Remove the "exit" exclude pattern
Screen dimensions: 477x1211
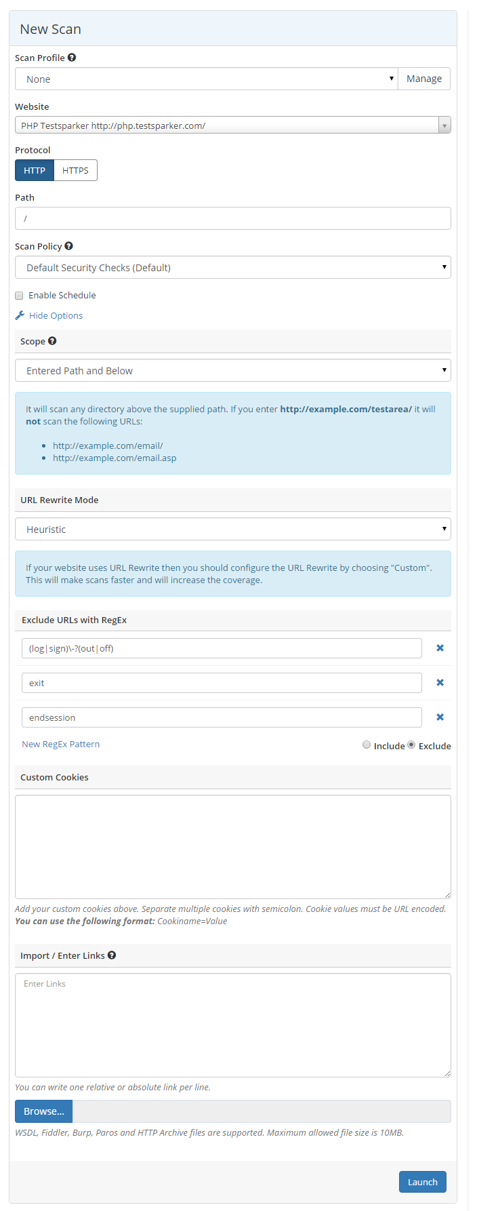(440, 682)
